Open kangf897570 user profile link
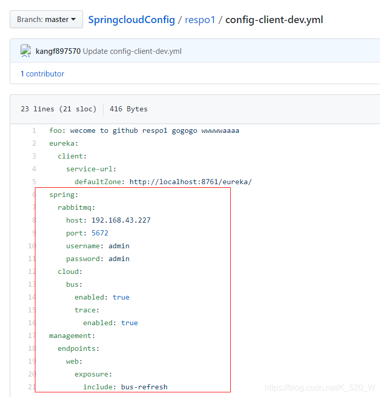The width and height of the screenshot is (380, 397). pyautogui.click(x=58, y=51)
